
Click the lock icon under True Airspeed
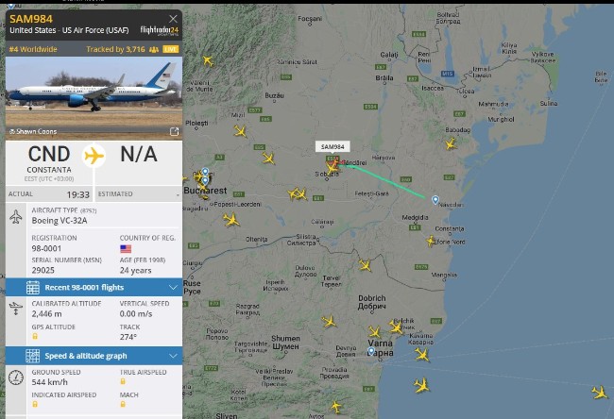coord(123,381)
